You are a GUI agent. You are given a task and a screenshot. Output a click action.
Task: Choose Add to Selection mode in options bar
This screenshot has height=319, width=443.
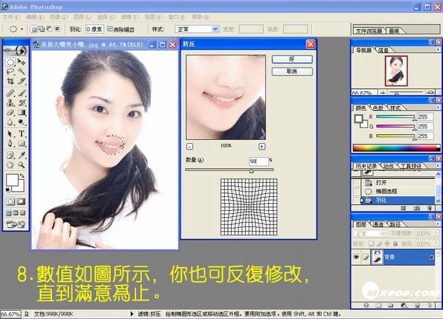click(42, 29)
